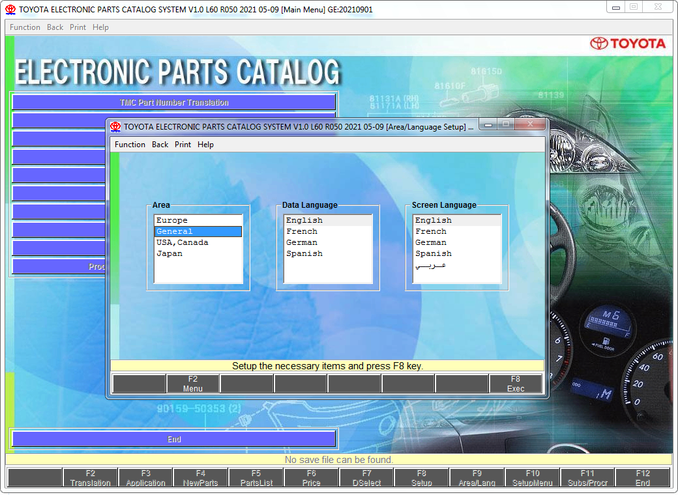Choose French as Data Language
Image resolution: width=678 pixels, height=495 pixels.
328,231
